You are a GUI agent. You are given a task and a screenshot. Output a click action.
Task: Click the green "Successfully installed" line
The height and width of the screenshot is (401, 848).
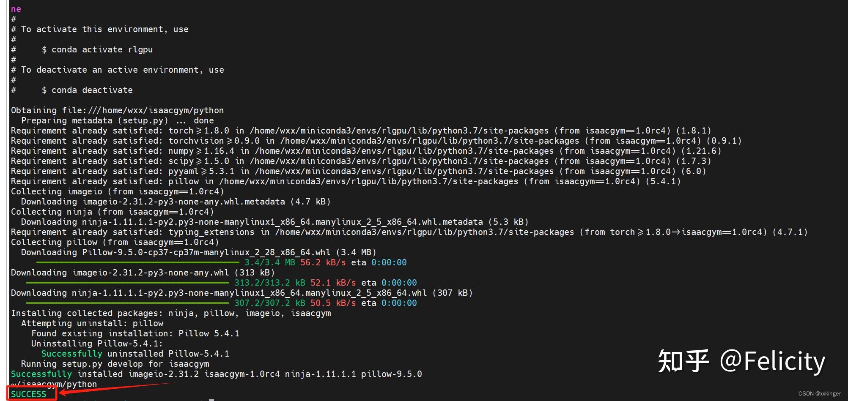[217, 374]
